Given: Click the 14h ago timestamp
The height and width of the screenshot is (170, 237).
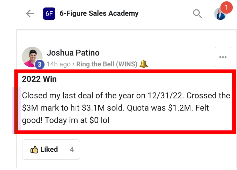Looking at the screenshot, I should point(59,64).
